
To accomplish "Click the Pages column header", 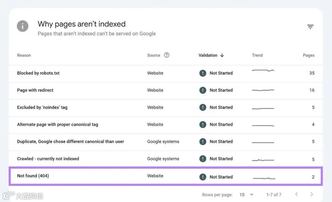I will coord(308,55).
